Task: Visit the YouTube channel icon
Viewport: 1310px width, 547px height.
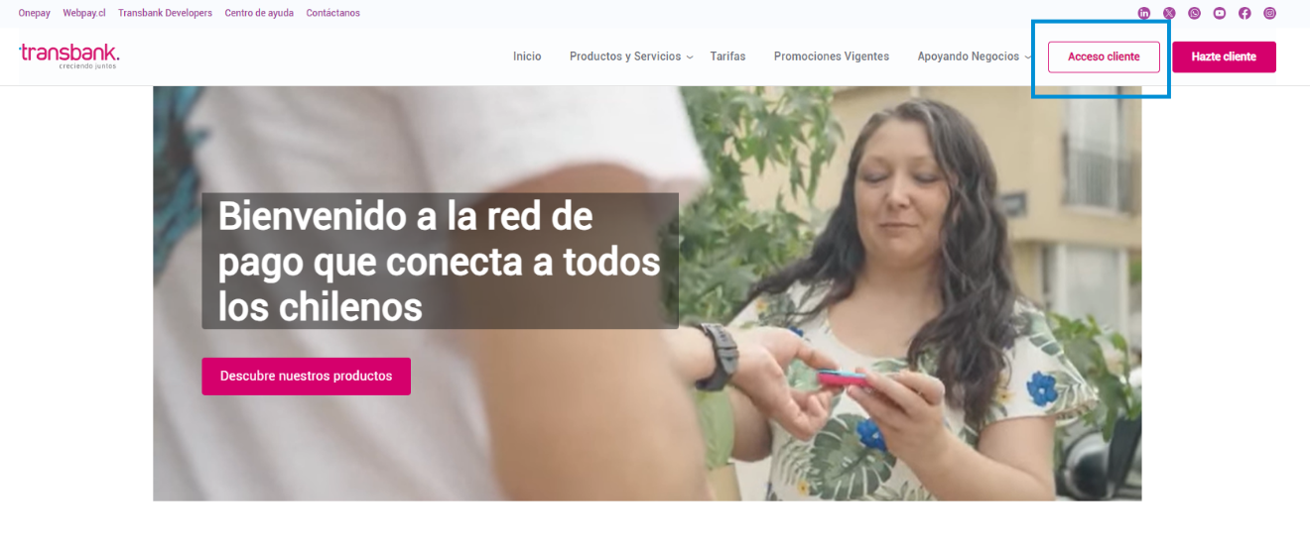Action: 1220,13
